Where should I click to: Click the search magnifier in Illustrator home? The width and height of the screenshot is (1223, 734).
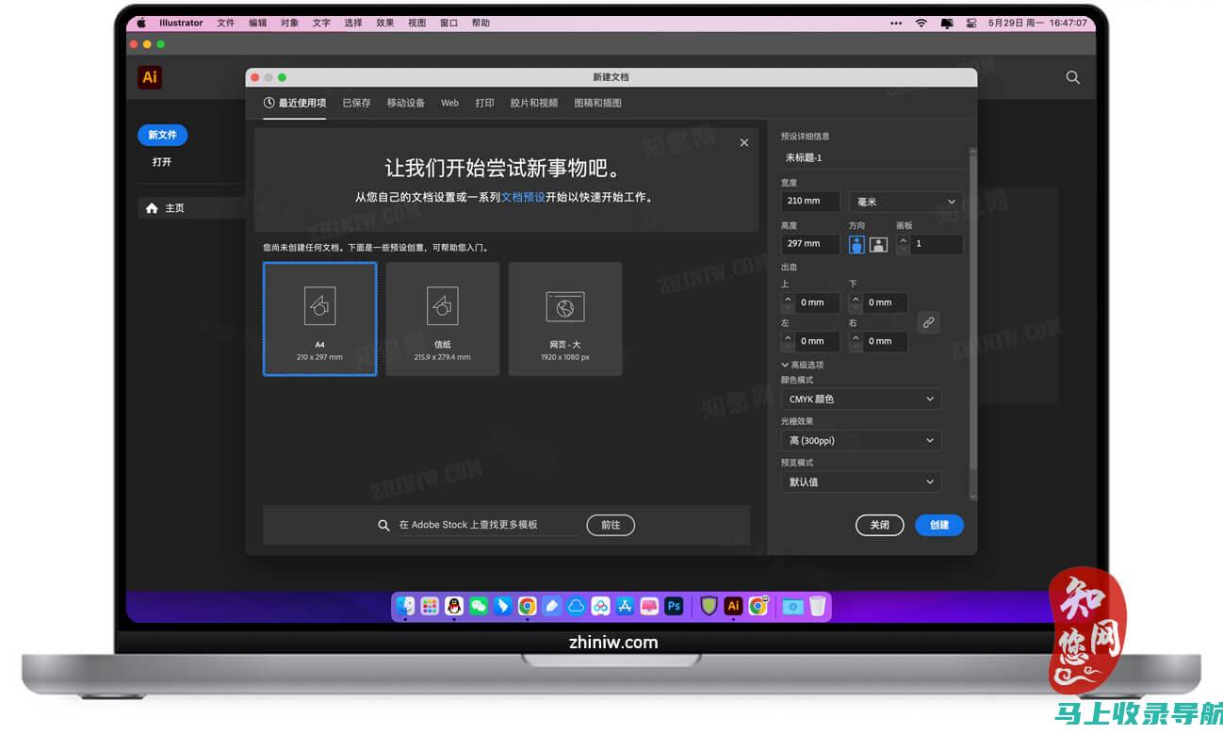(x=1072, y=77)
